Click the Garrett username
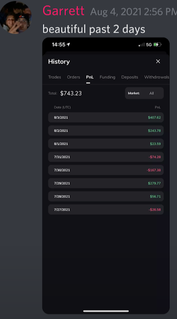Image resolution: width=177 pixels, height=319 pixels. [63, 11]
